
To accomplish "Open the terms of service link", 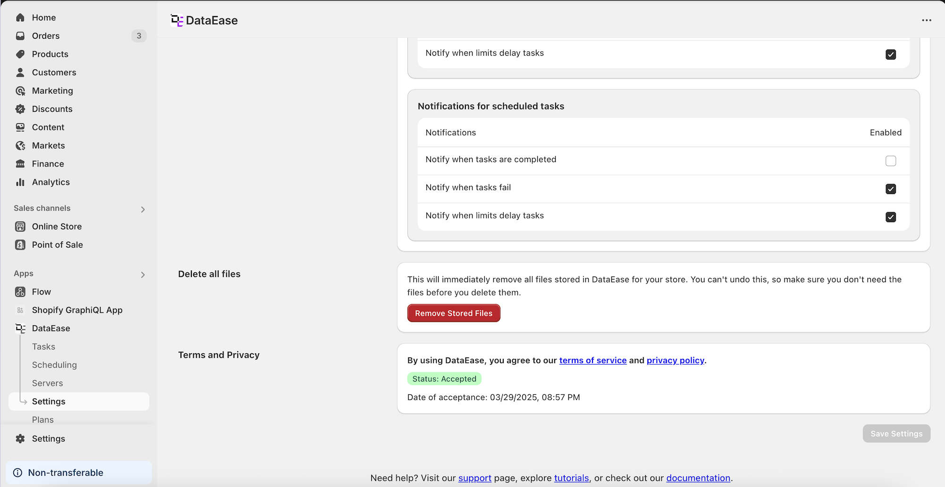I will point(593,360).
